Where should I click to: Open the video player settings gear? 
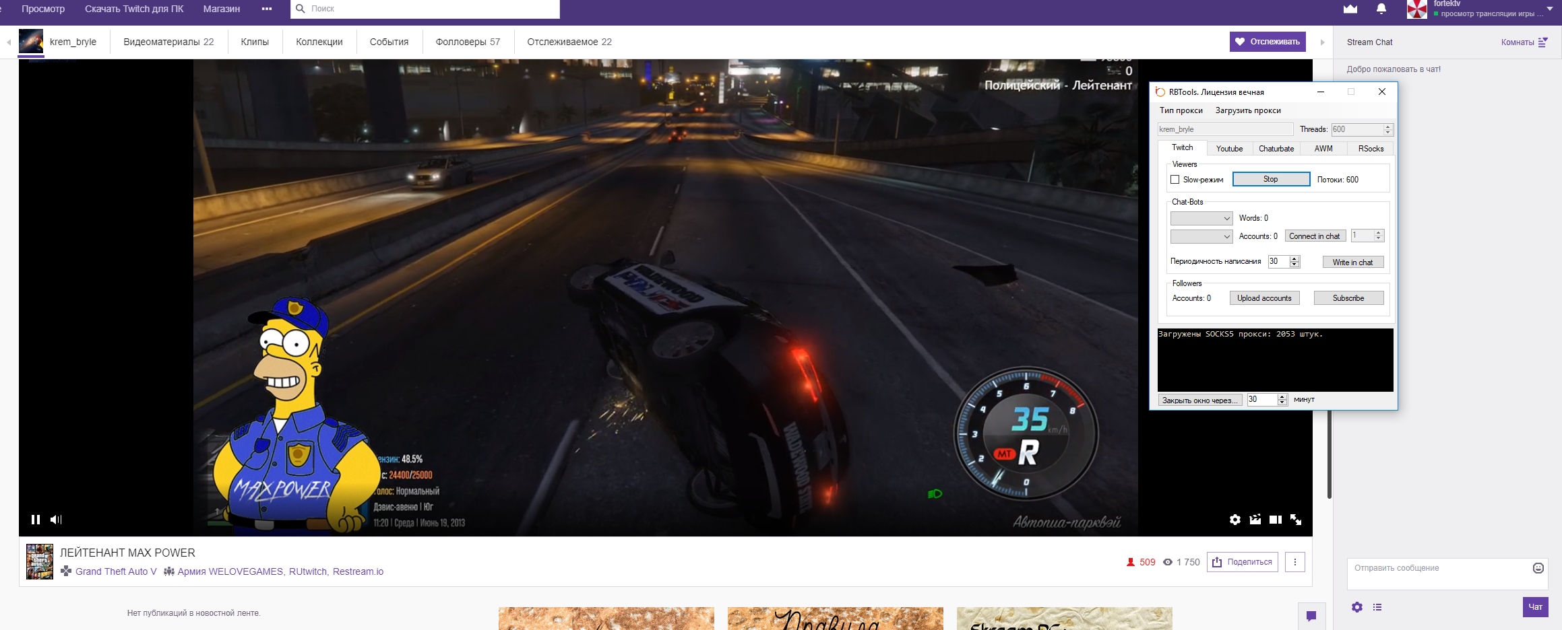[x=1235, y=520]
